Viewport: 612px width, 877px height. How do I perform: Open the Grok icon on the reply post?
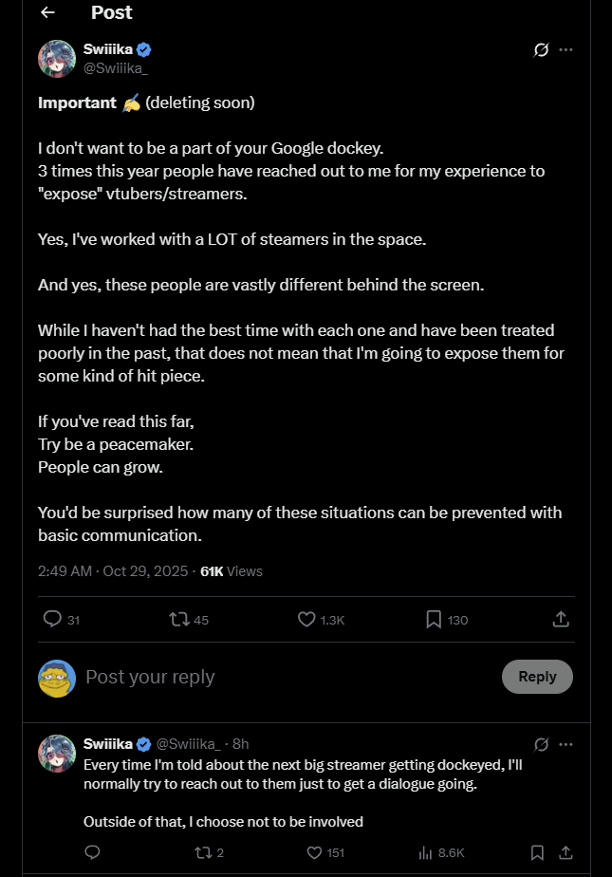tap(541, 744)
